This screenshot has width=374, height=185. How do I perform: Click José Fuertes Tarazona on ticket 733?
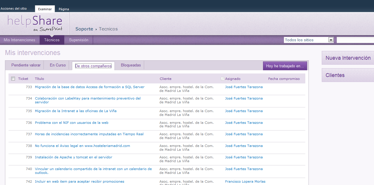click(x=244, y=87)
